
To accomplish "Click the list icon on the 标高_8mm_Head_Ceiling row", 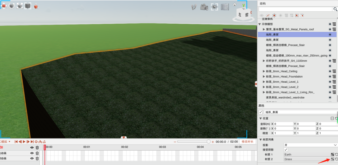I will tap(334, 71).
